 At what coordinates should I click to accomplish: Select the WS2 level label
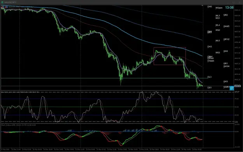point(218,30)
